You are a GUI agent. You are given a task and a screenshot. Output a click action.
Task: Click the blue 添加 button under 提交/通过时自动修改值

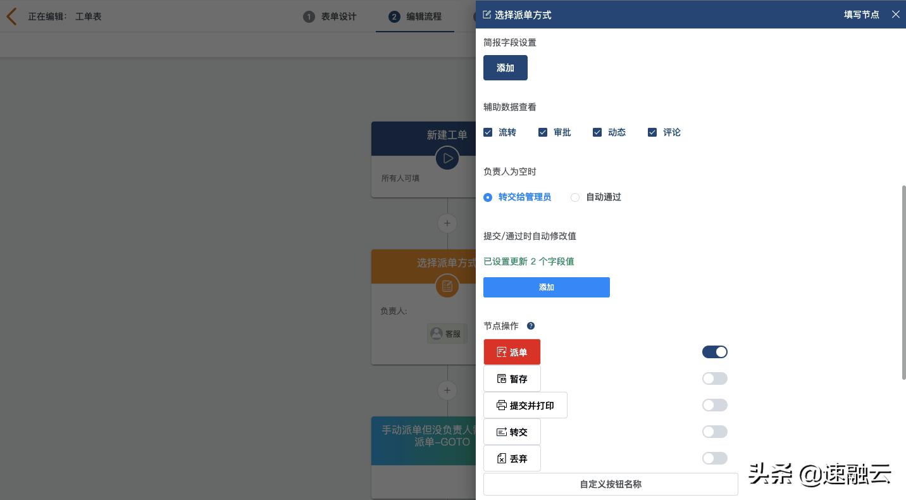tap(546, 287)
